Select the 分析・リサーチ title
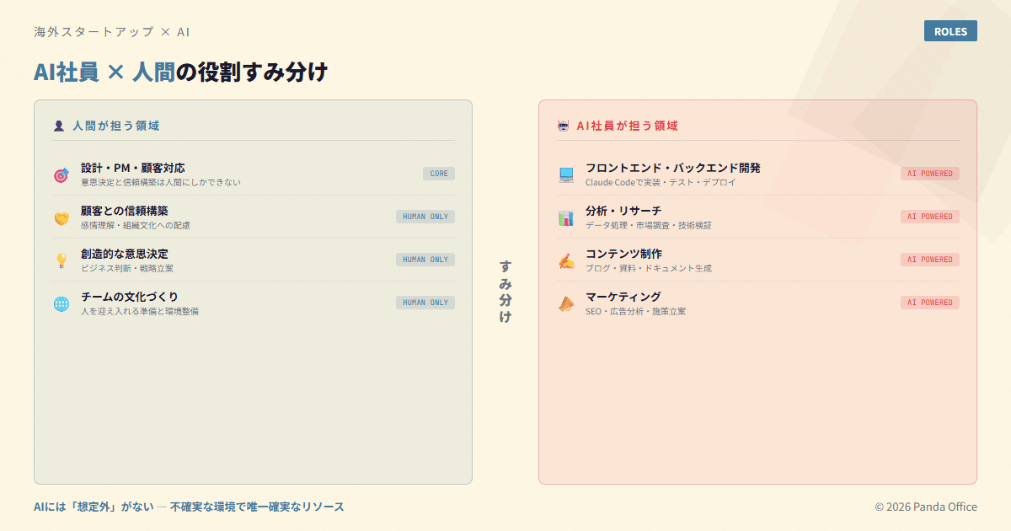 pyautogui.click(x=623, y=211)
